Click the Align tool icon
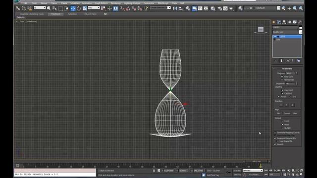This screenshot has width=317, height=178. [181, 8]
